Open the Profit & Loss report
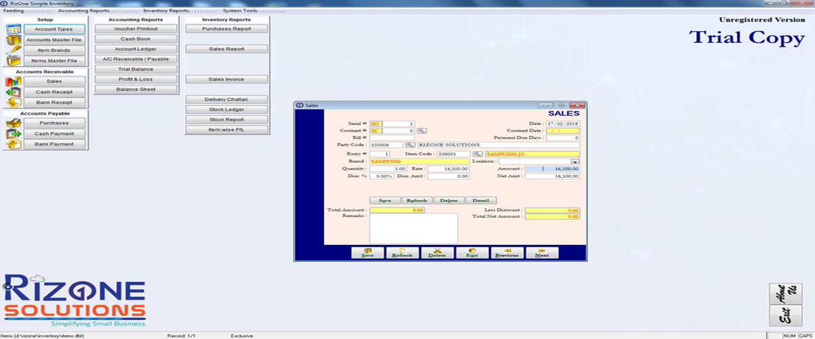 (136, 79)
